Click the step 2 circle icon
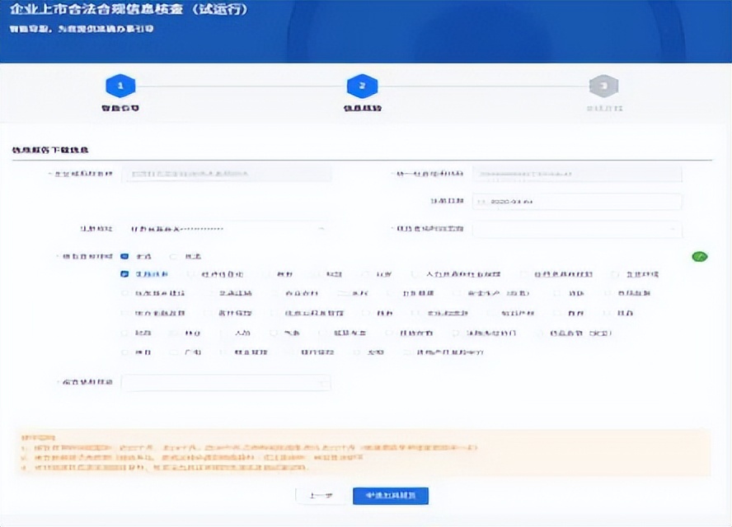This screenshot has width=732, height=527. pyautogui.click(x=362, y=86)
